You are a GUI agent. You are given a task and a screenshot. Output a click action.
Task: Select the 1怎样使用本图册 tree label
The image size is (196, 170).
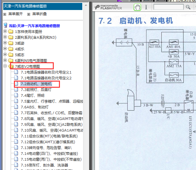click(x=29, y=32)
